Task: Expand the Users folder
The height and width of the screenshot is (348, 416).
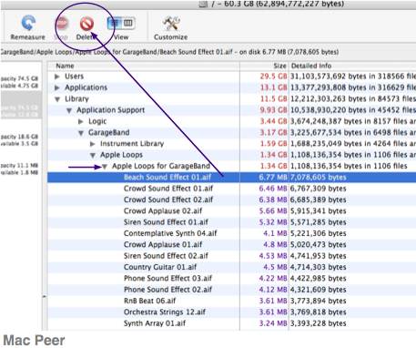Action: (57, 77)
